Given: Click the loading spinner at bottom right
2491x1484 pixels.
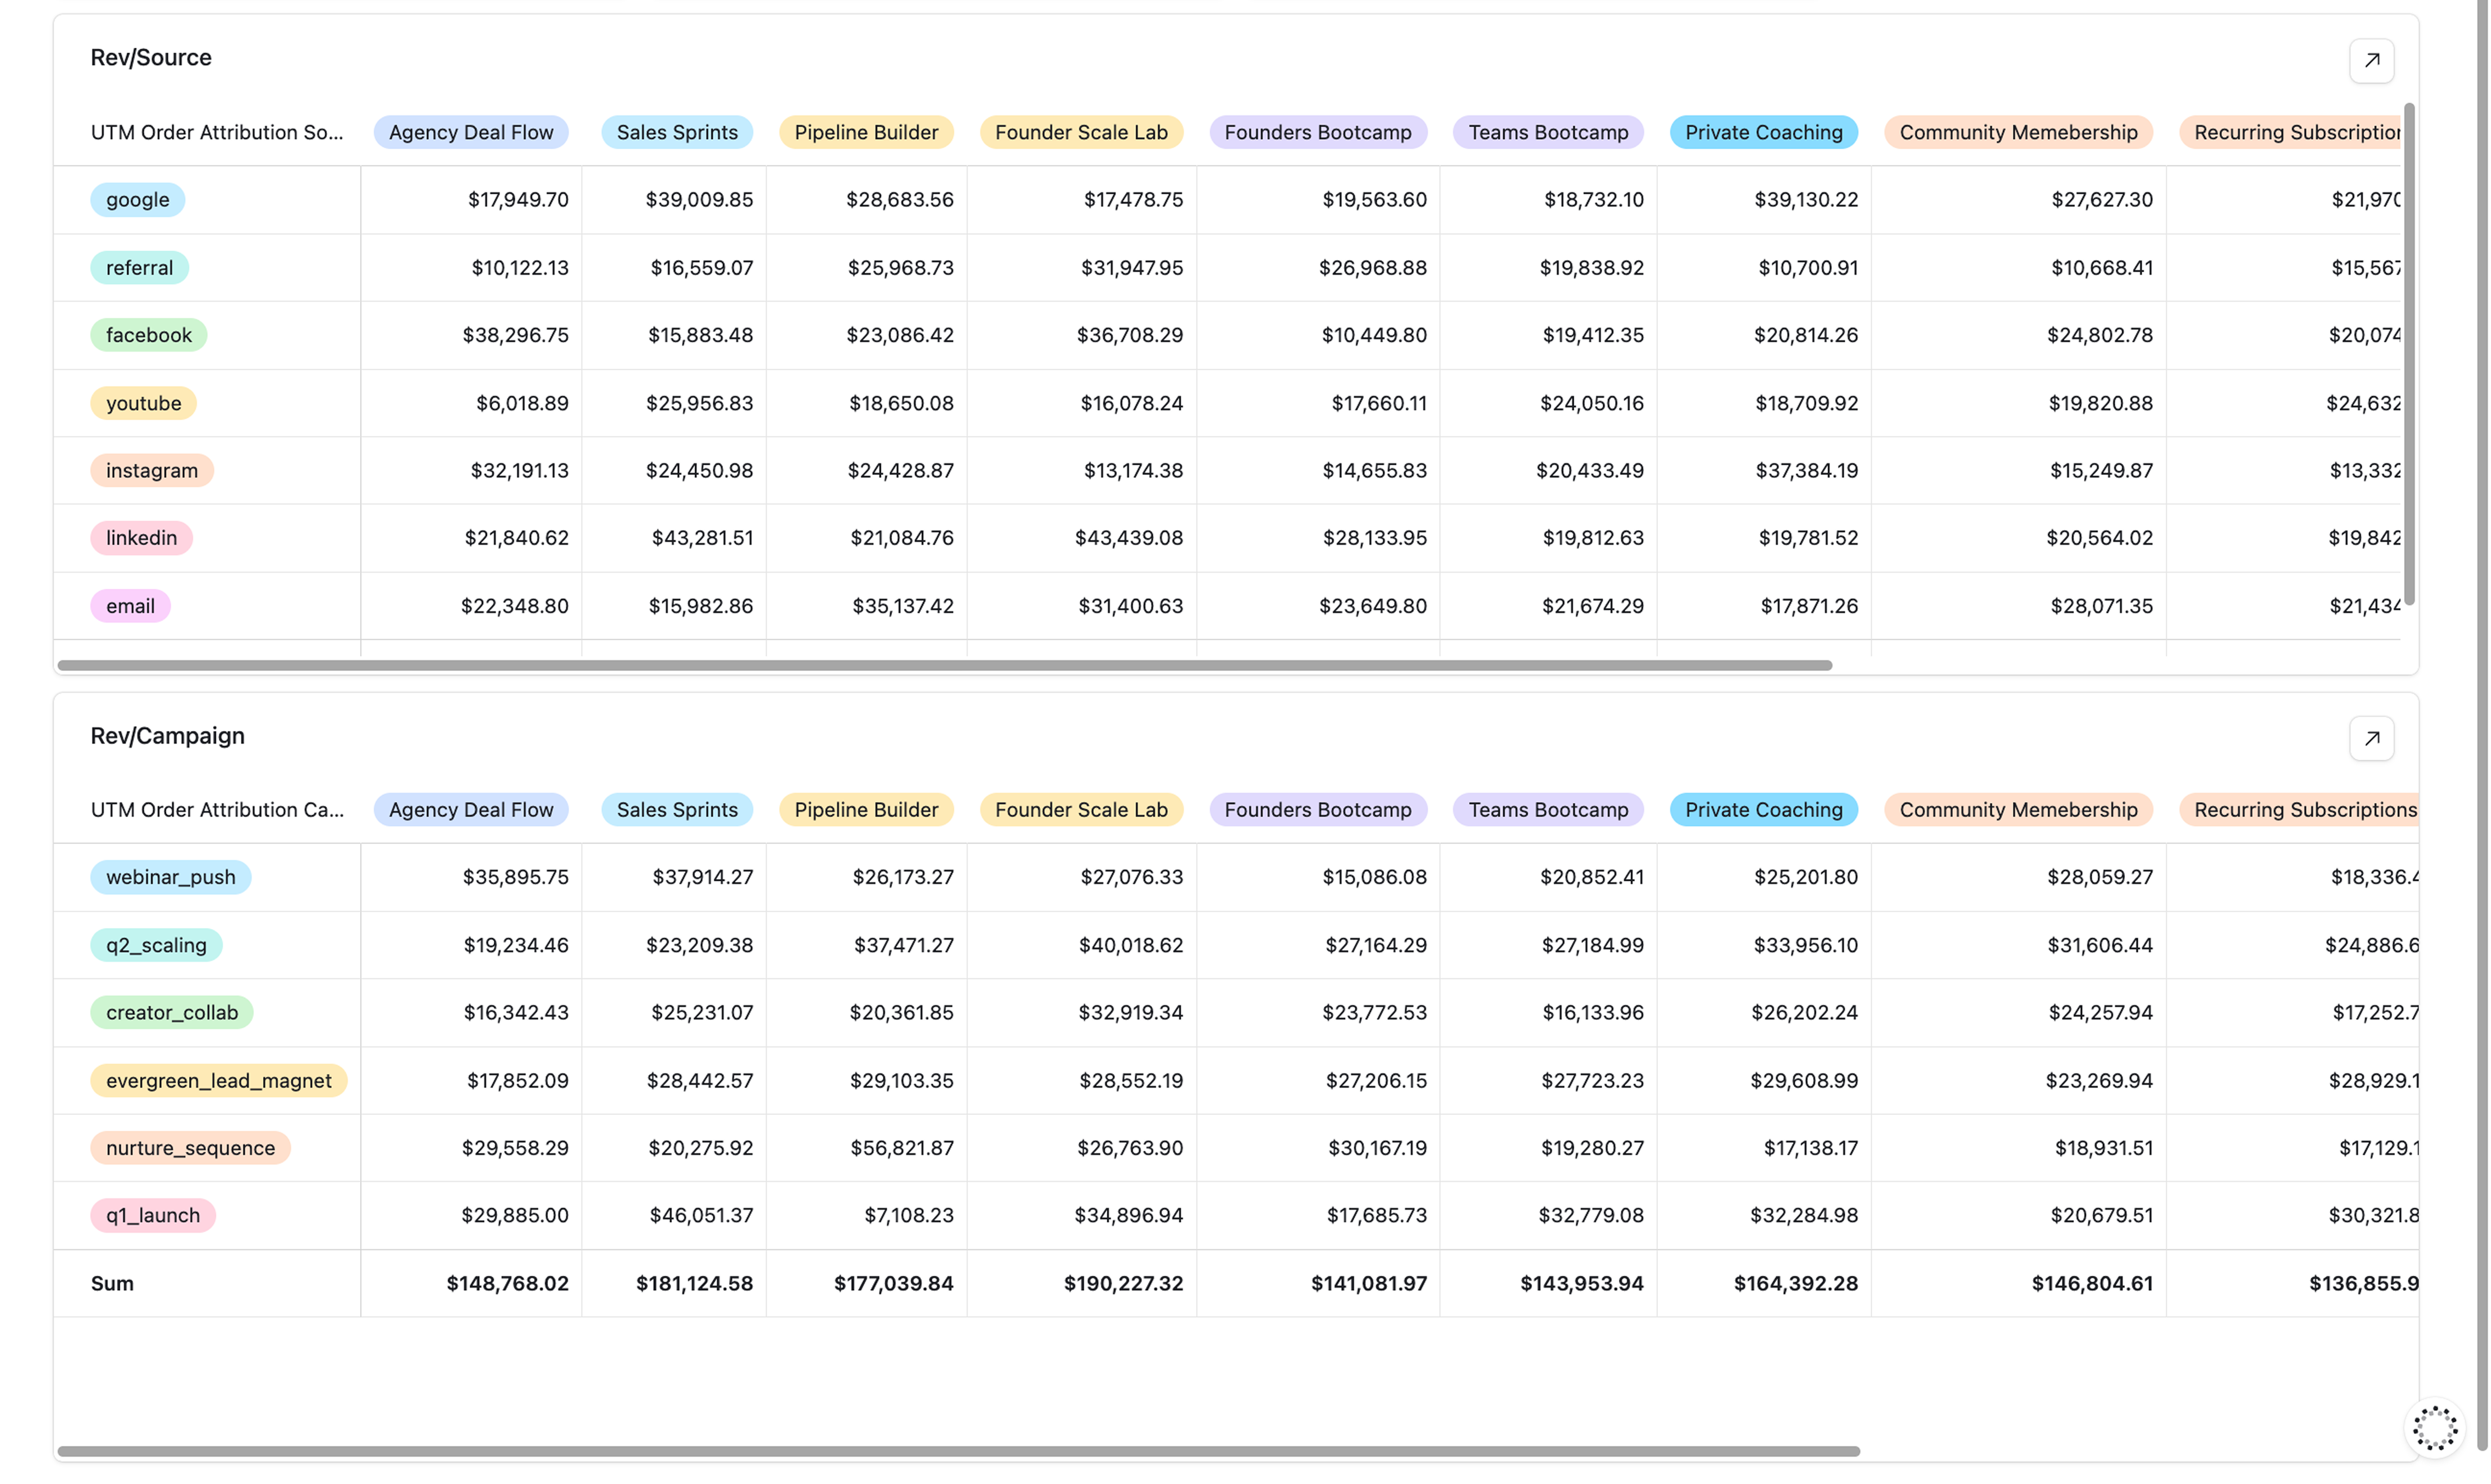Looking at the screenshot, I should [2434, 1426].
